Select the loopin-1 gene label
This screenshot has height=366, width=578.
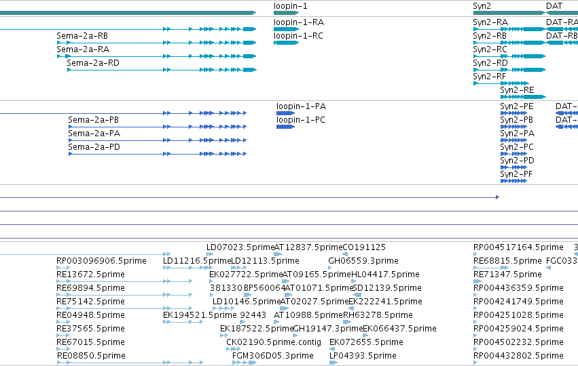[290, 6]
